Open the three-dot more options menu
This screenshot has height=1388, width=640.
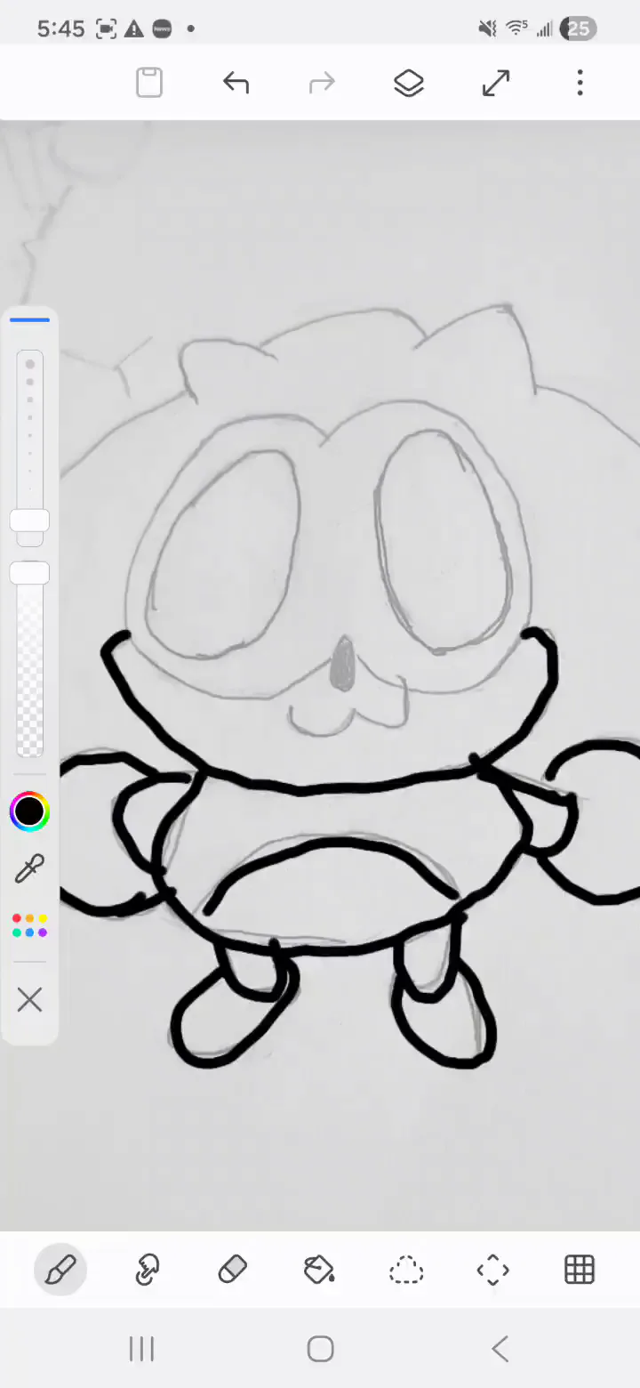tap(580, 83)
